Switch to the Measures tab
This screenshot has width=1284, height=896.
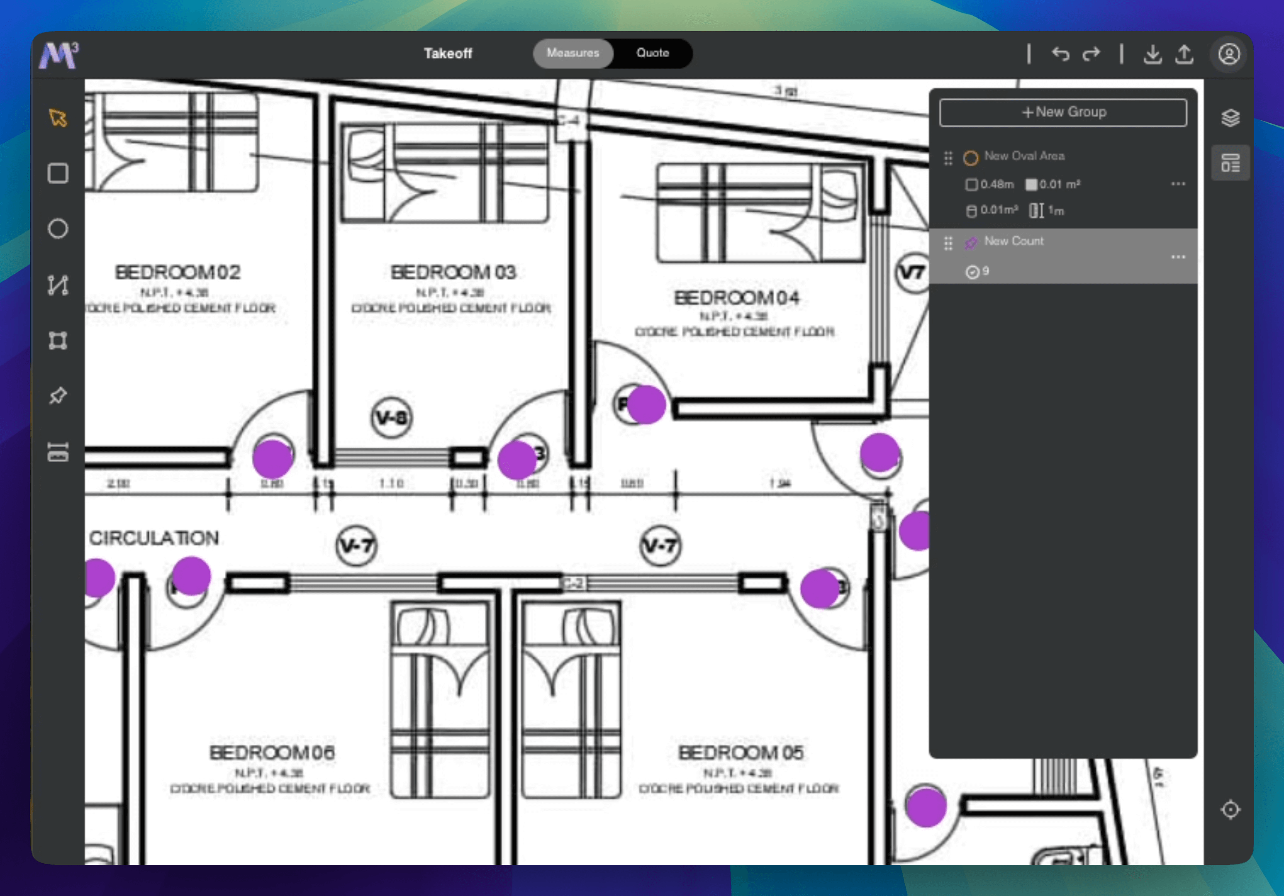point(573,53)
